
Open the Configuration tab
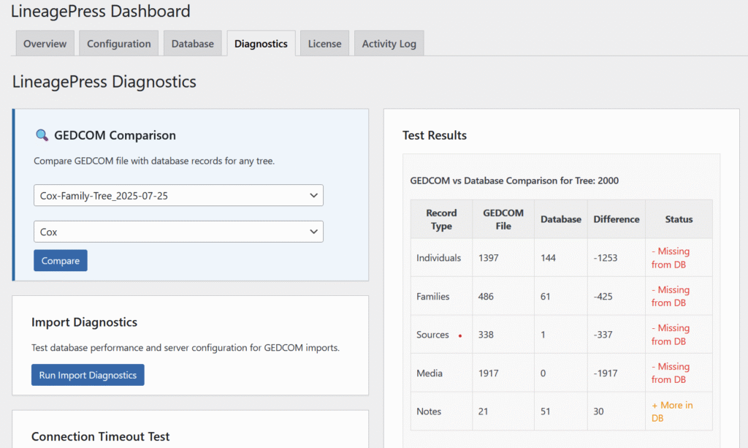click(118, 44)
